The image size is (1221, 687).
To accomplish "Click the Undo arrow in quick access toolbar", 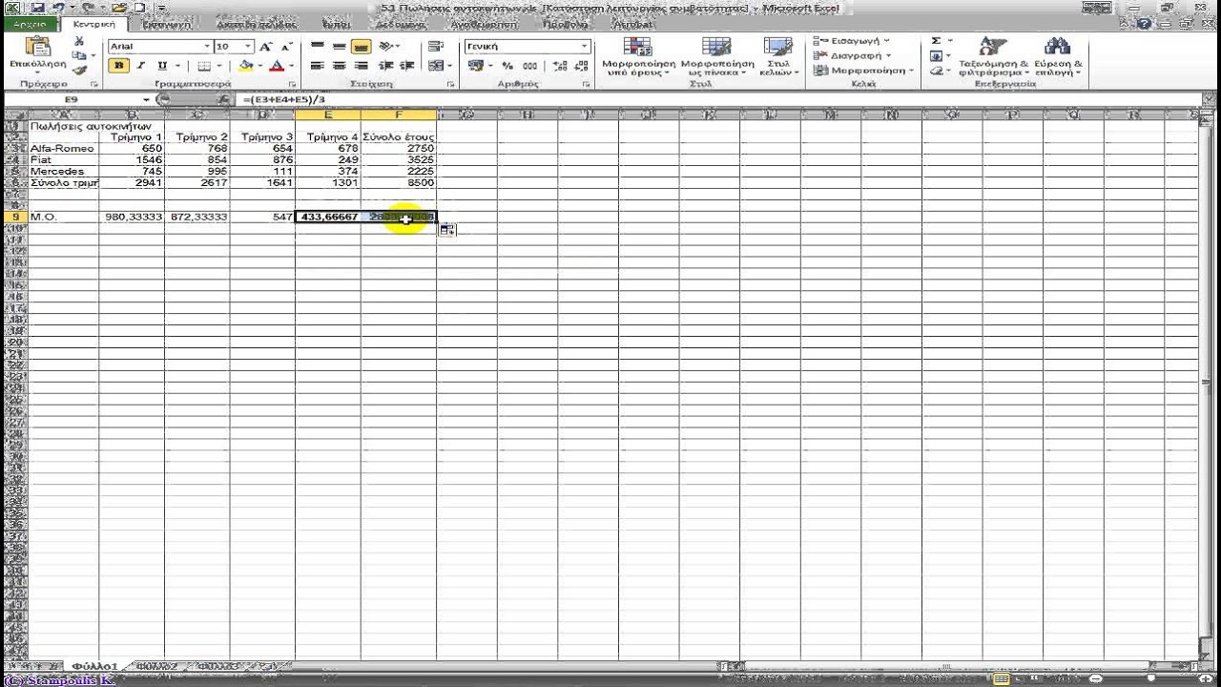I will coord(61,8).
